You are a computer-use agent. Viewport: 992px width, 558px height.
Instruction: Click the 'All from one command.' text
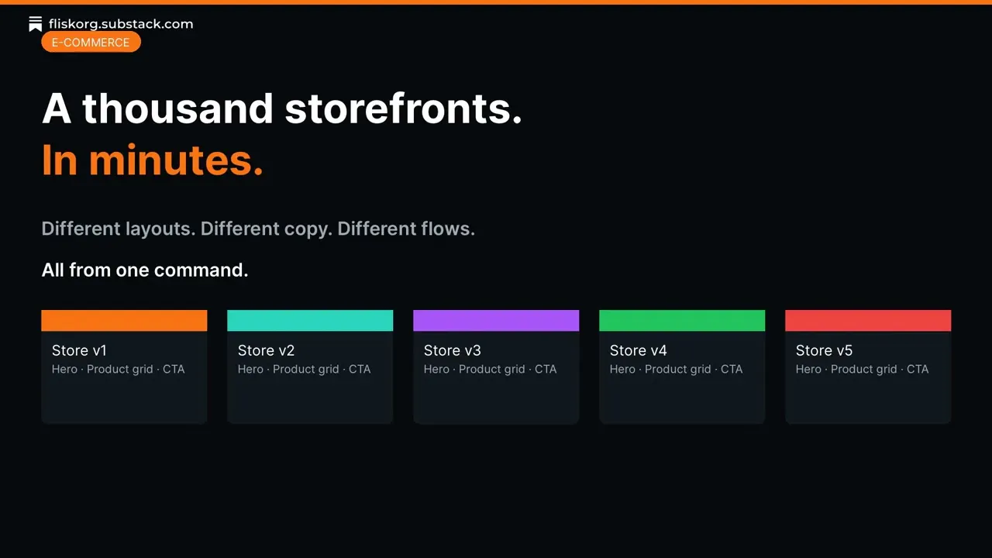[x=145, y=270]
